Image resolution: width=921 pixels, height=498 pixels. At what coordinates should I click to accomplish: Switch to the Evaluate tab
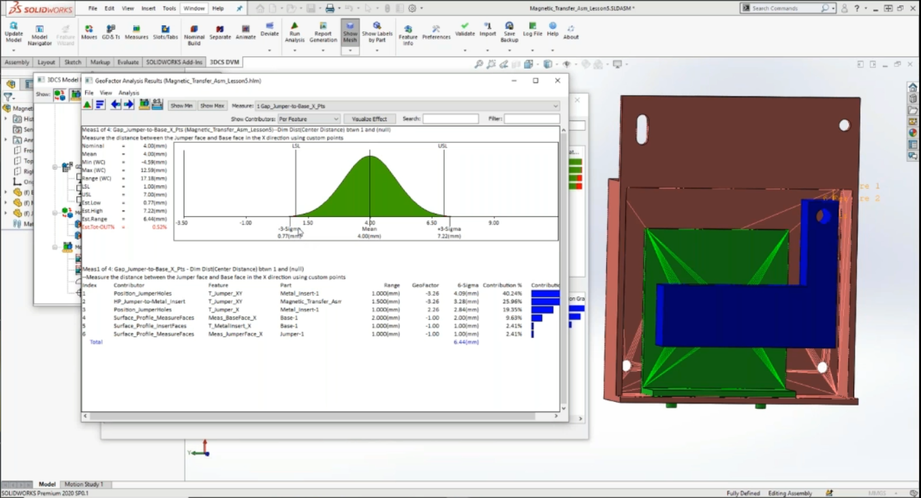click(128, 62)
